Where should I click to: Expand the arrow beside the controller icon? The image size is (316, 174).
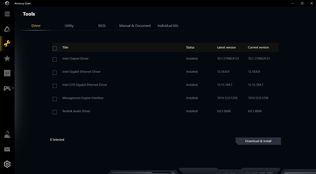[x=13, y=88]
